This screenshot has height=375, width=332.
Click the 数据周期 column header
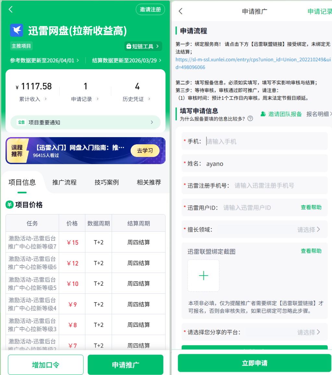coord(98,223)
